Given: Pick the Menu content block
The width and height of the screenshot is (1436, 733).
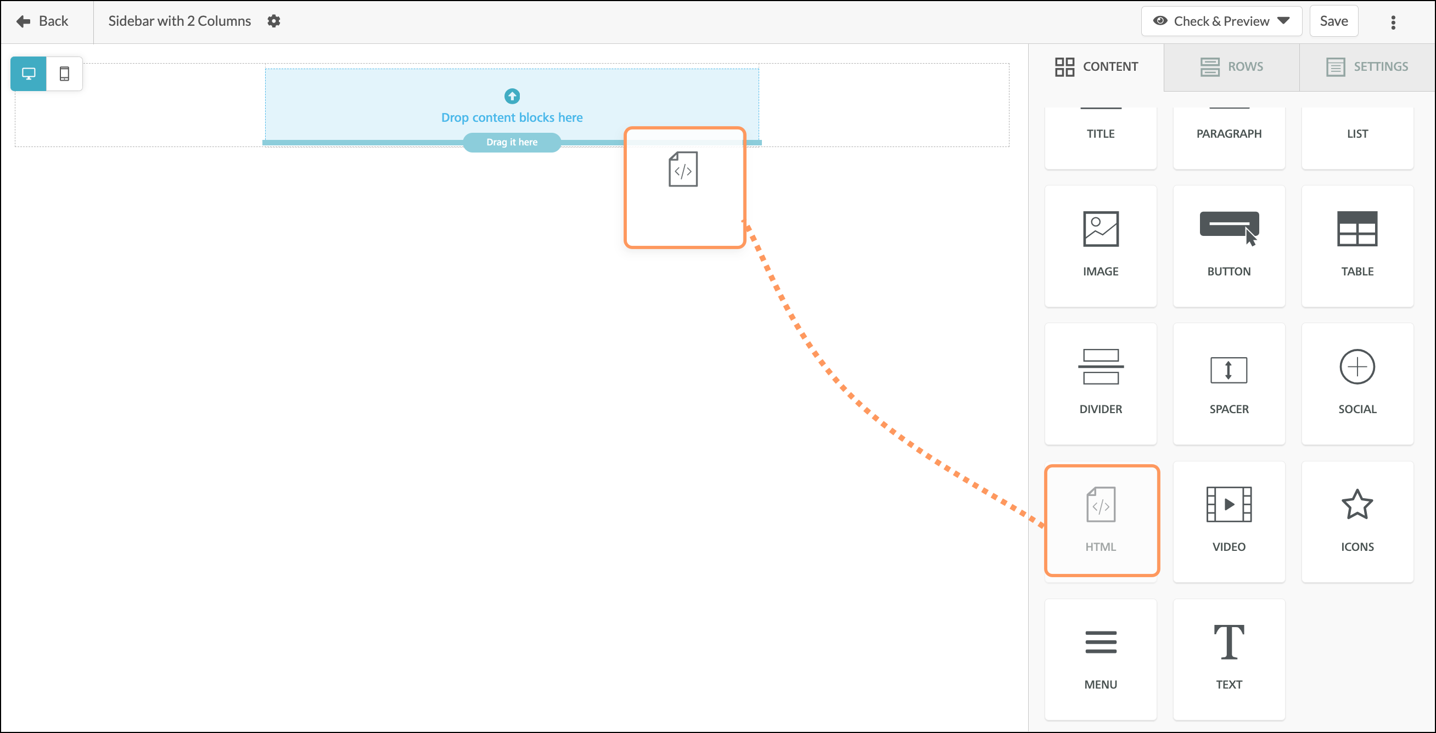Looking at the screenshot, I should pyautogui.click(x=1101, y=659).
